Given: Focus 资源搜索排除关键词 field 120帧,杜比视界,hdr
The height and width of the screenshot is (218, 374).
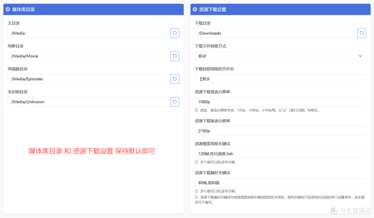Looking at the screenshot, I should click(x=280, y=153).
